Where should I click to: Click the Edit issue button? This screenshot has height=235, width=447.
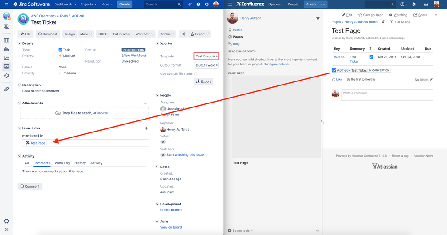pyautogui.click(x=26, y=34)
